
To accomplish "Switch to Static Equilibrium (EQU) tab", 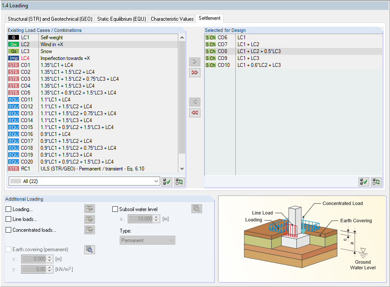I will [x=121, y=19].
